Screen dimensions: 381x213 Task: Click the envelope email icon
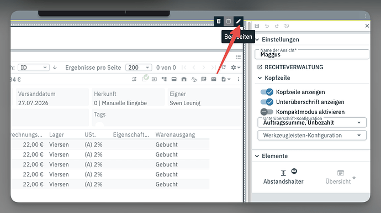pos(214,79)
